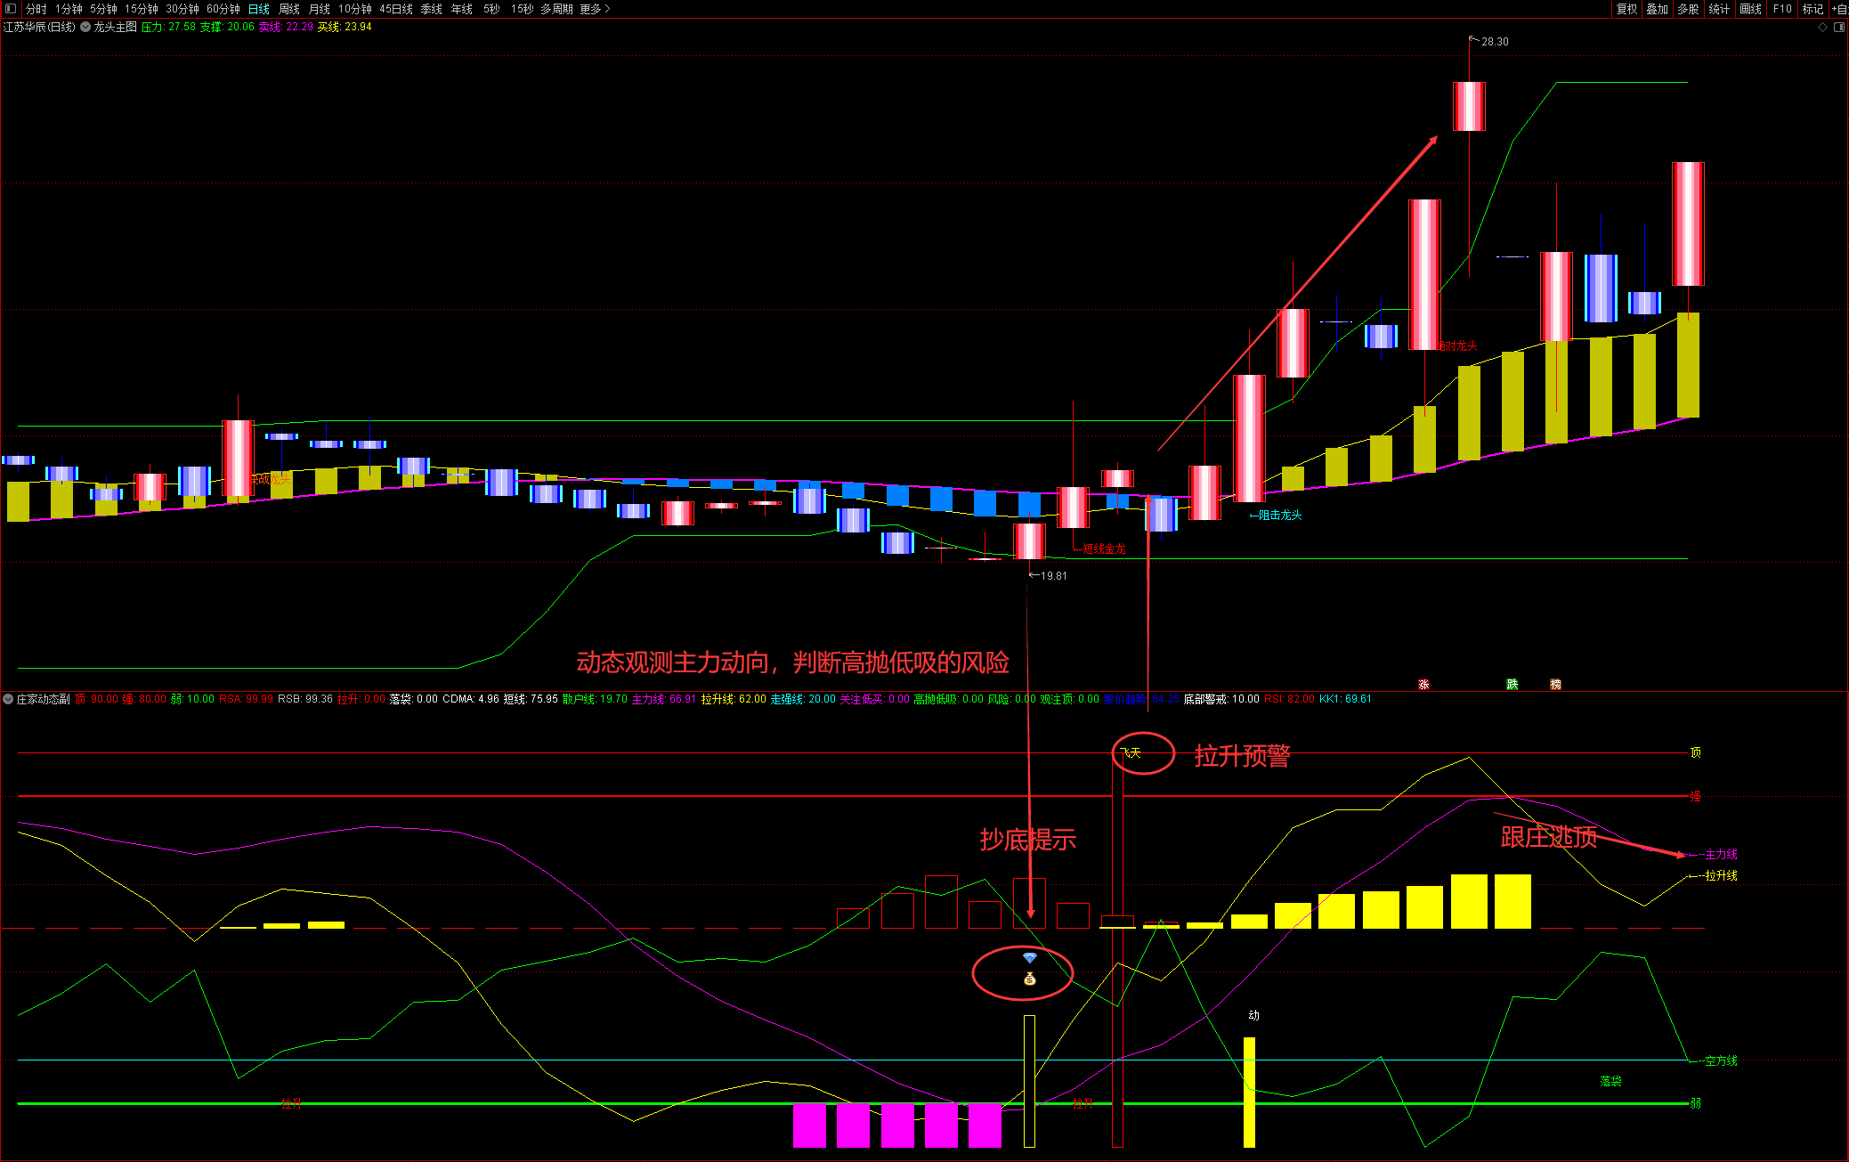This screenshot has height=1162, width=1849.
Task: Open the 龙头主图 indicator dropdown circle
Action: click(x=85, y=28)
